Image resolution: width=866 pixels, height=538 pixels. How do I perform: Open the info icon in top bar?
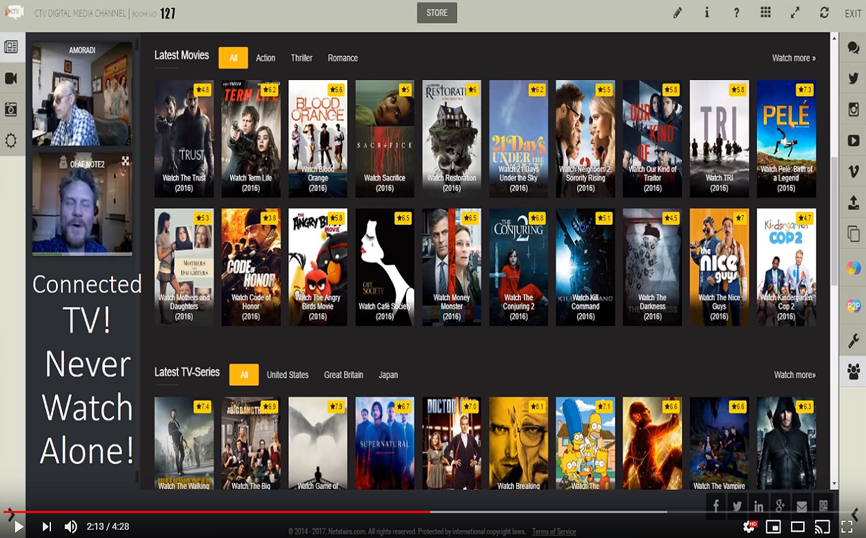(x=707, y=13)
